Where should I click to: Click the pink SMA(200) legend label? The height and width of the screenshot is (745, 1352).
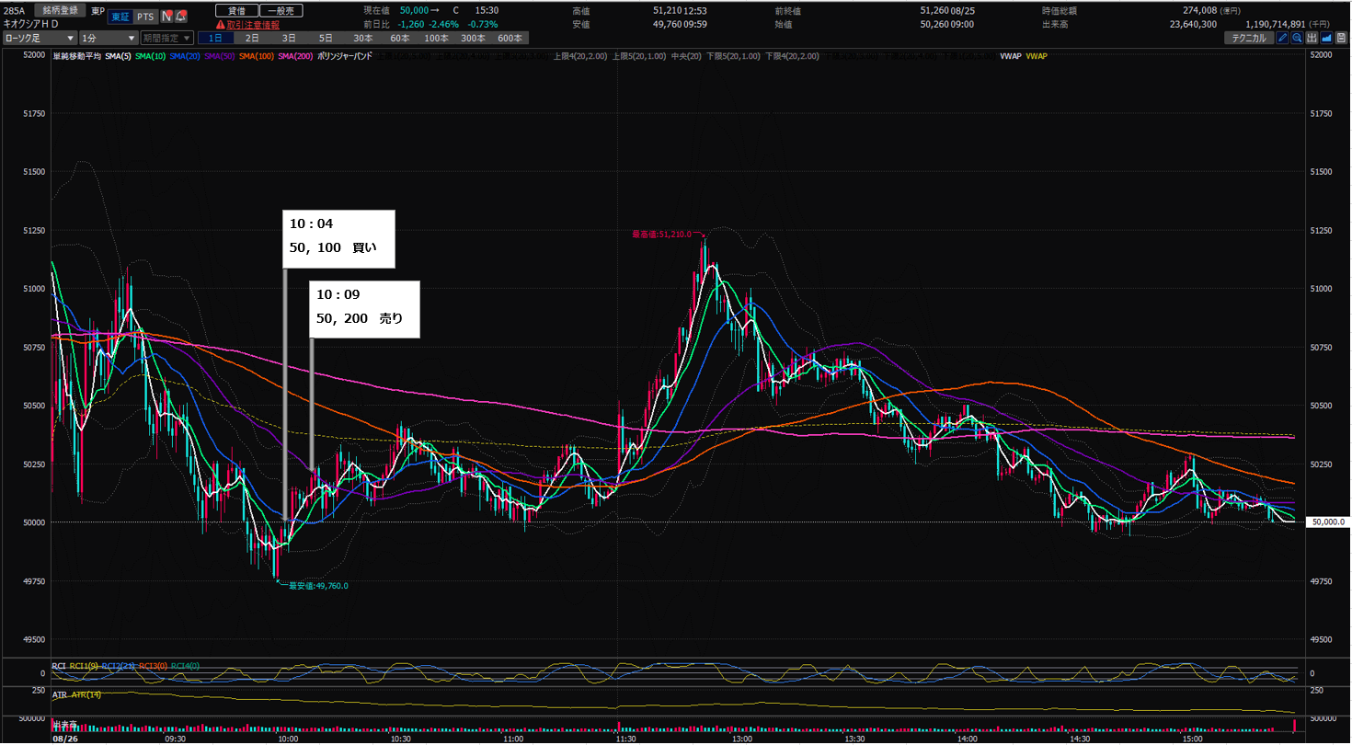pos(294,56)
